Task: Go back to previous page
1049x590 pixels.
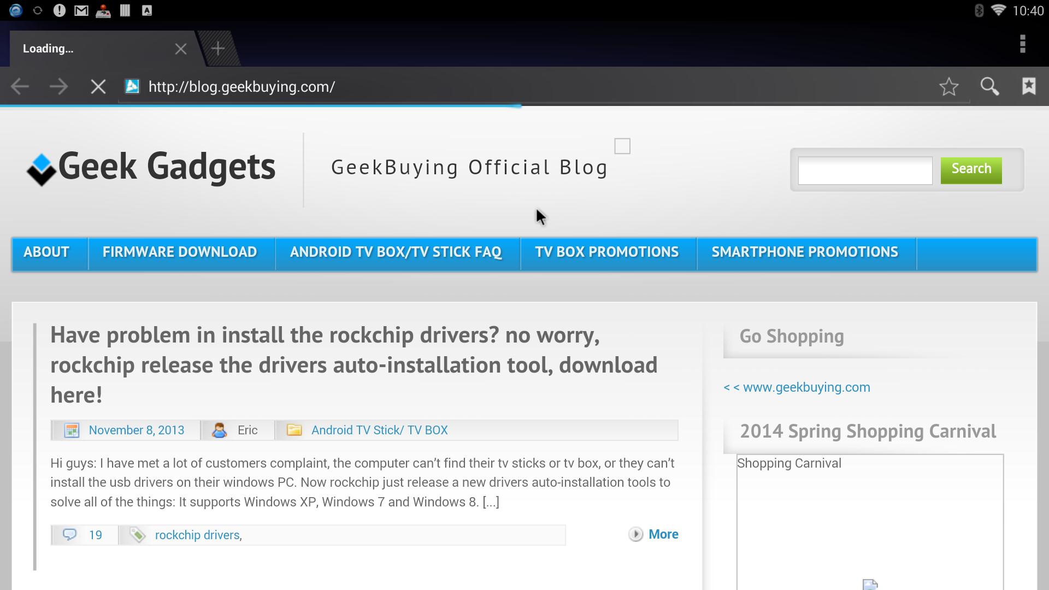Action: point(20,86)
